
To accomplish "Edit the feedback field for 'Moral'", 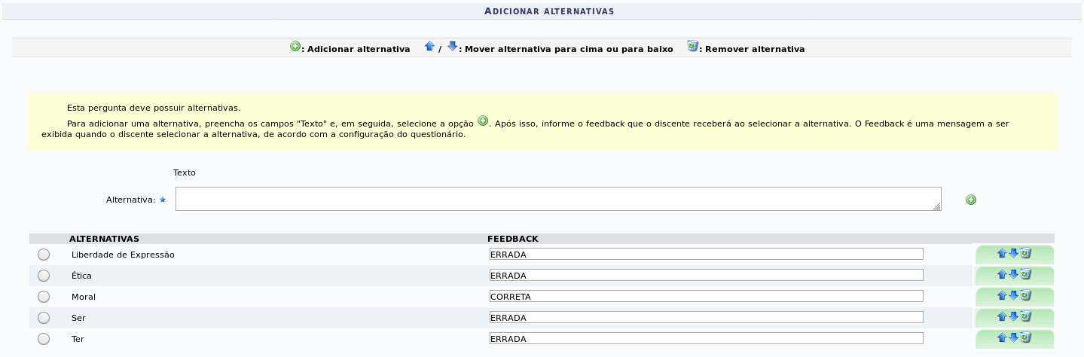I will point(706,296).
